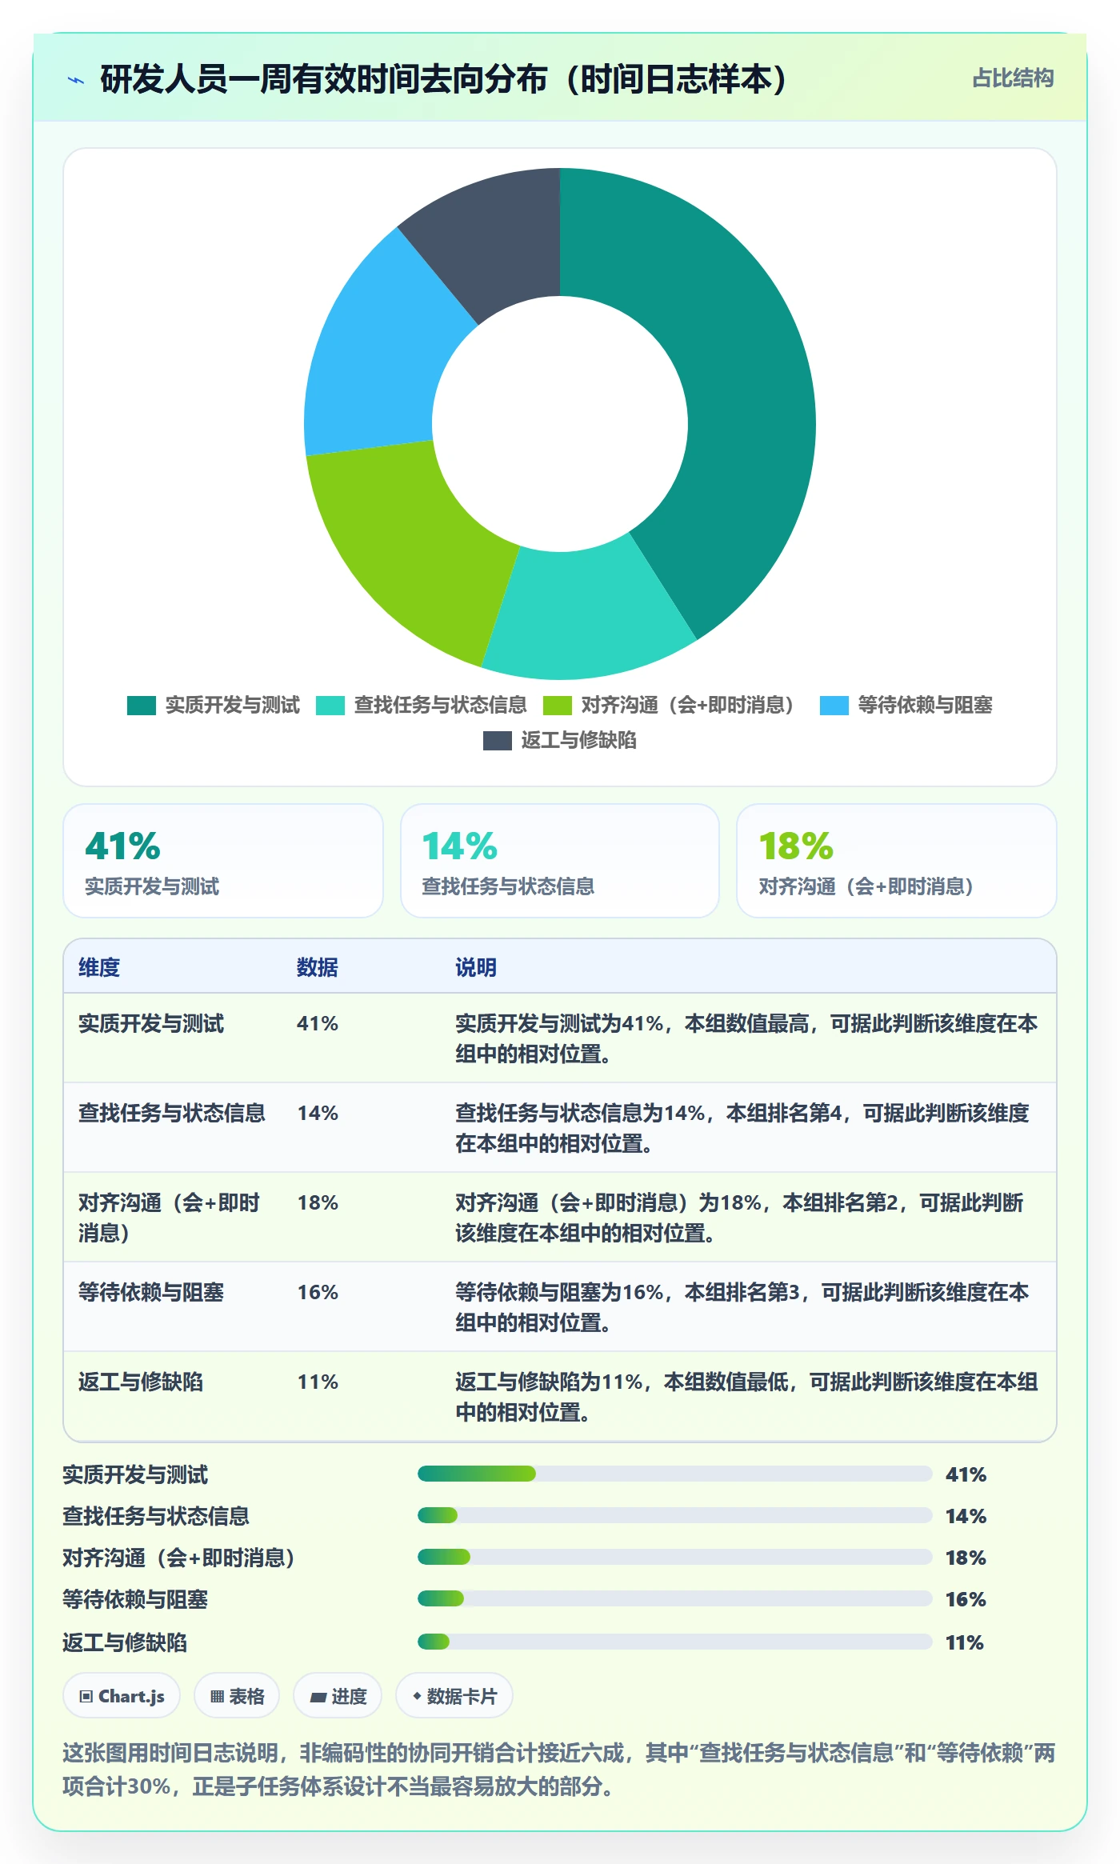Open the 41% 实质开发与测试 stat card

pos(223,861)
